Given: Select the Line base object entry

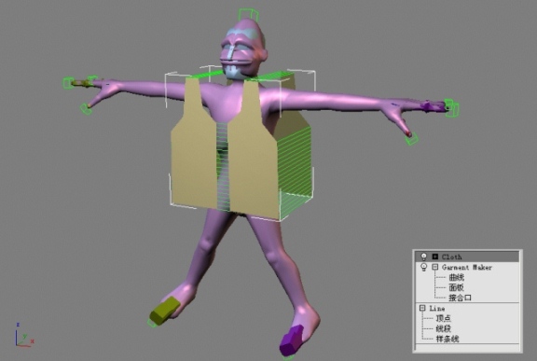Looking at the screenshot, I should tap(437, 308).
